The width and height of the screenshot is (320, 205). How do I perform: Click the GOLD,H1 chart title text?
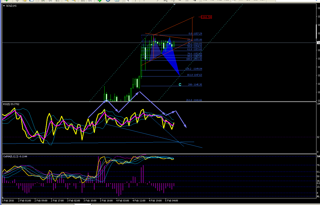coord(11,6)
